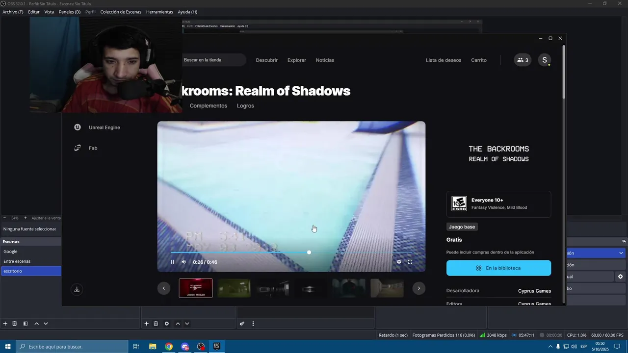Open Ayuda (H) menu
The width and height of the screenshot is (628, 353).
(187, 12)
